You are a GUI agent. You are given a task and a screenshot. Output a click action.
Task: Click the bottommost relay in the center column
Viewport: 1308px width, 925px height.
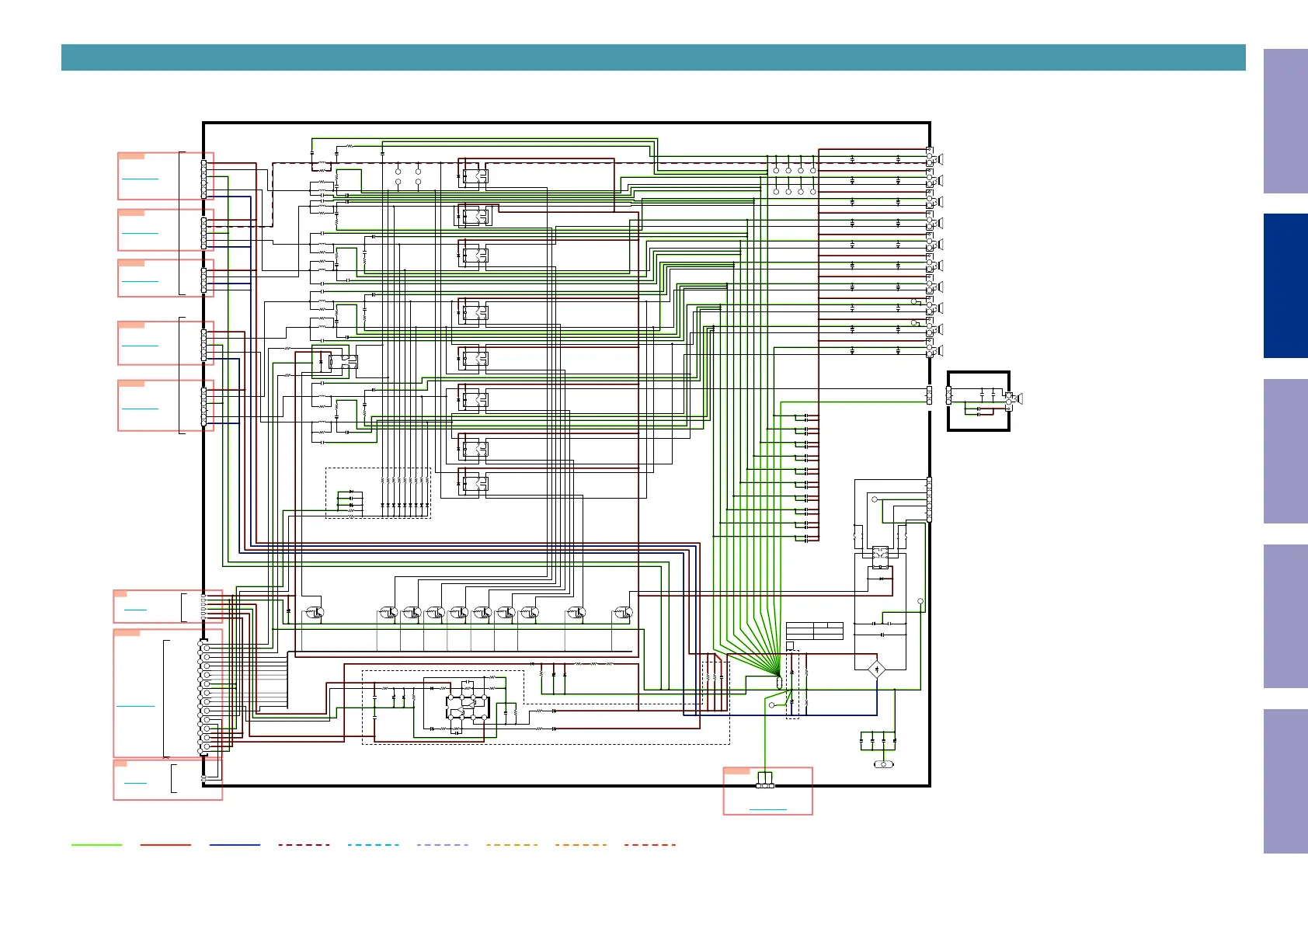tap(474, 483)
